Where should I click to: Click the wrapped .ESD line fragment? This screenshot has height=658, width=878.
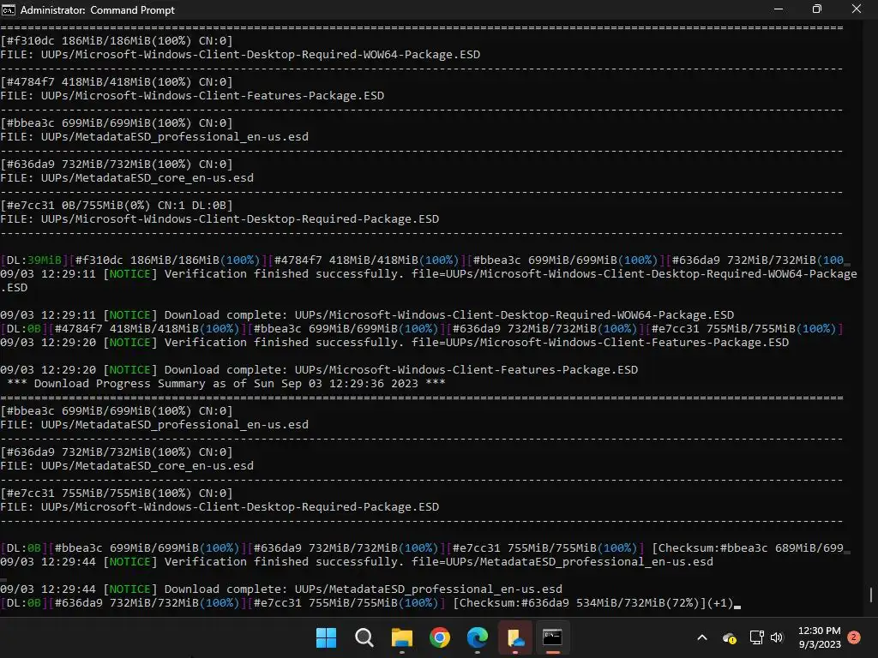[x=14, y=288]
